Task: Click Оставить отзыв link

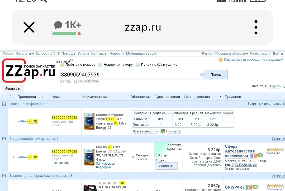Action: (x=237, y=169)
